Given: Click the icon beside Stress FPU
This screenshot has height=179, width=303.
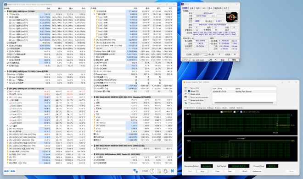Looking at the screenshot, I should [x=186, y=91].
